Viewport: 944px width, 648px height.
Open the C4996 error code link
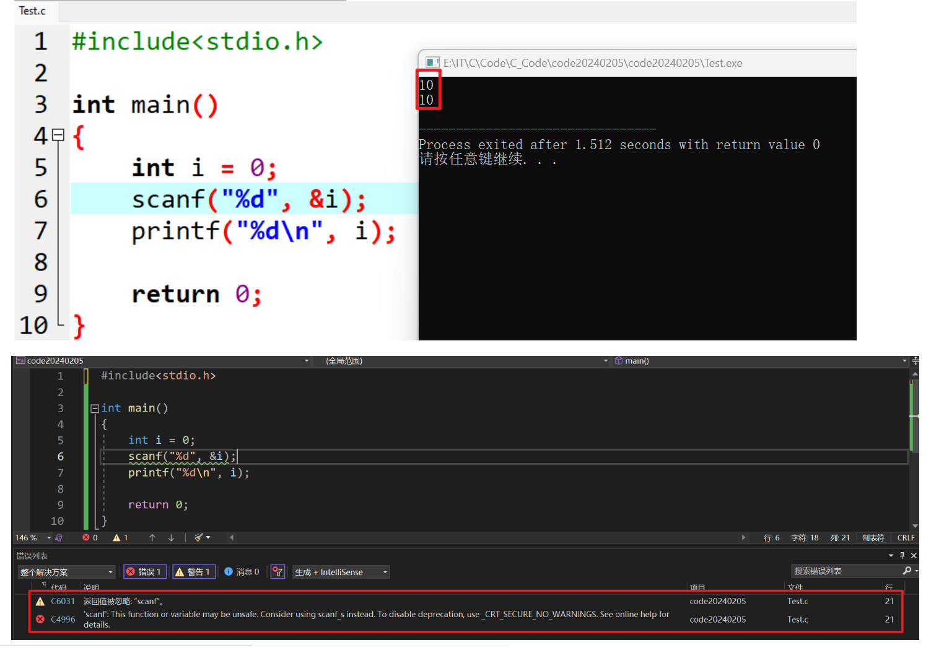point(63,619)
